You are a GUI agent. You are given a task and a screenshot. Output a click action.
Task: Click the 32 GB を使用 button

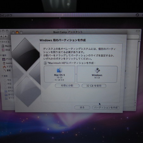click(94, 86)
